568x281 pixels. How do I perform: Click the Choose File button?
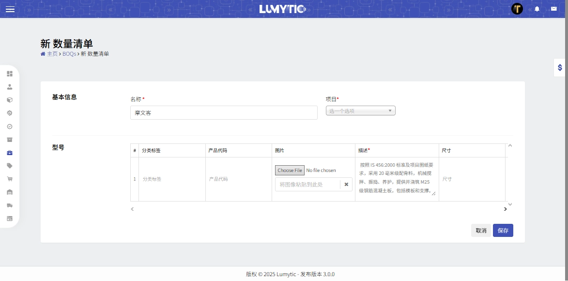(290, 171)
